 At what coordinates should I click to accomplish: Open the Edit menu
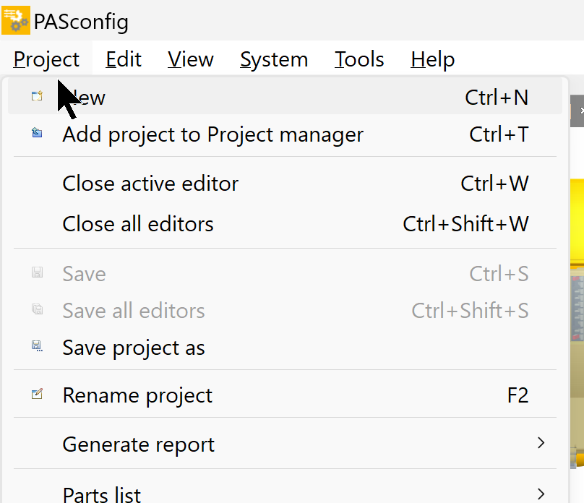(124, 59)
